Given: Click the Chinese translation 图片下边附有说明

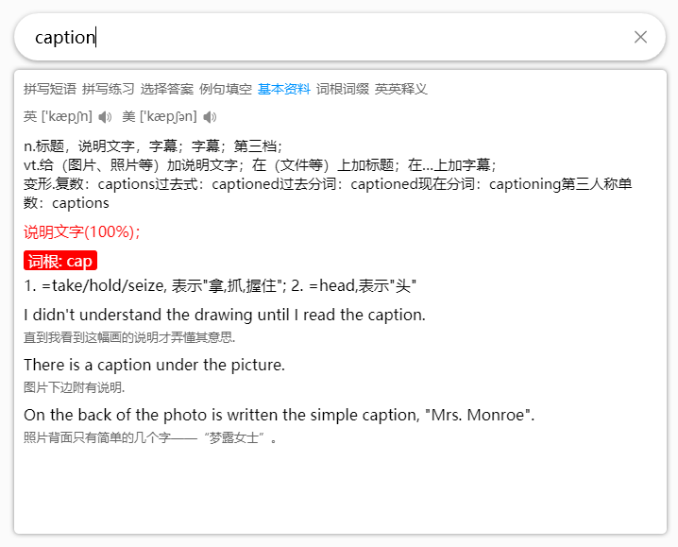Looking at the screenshot, I should click(74, 387).
